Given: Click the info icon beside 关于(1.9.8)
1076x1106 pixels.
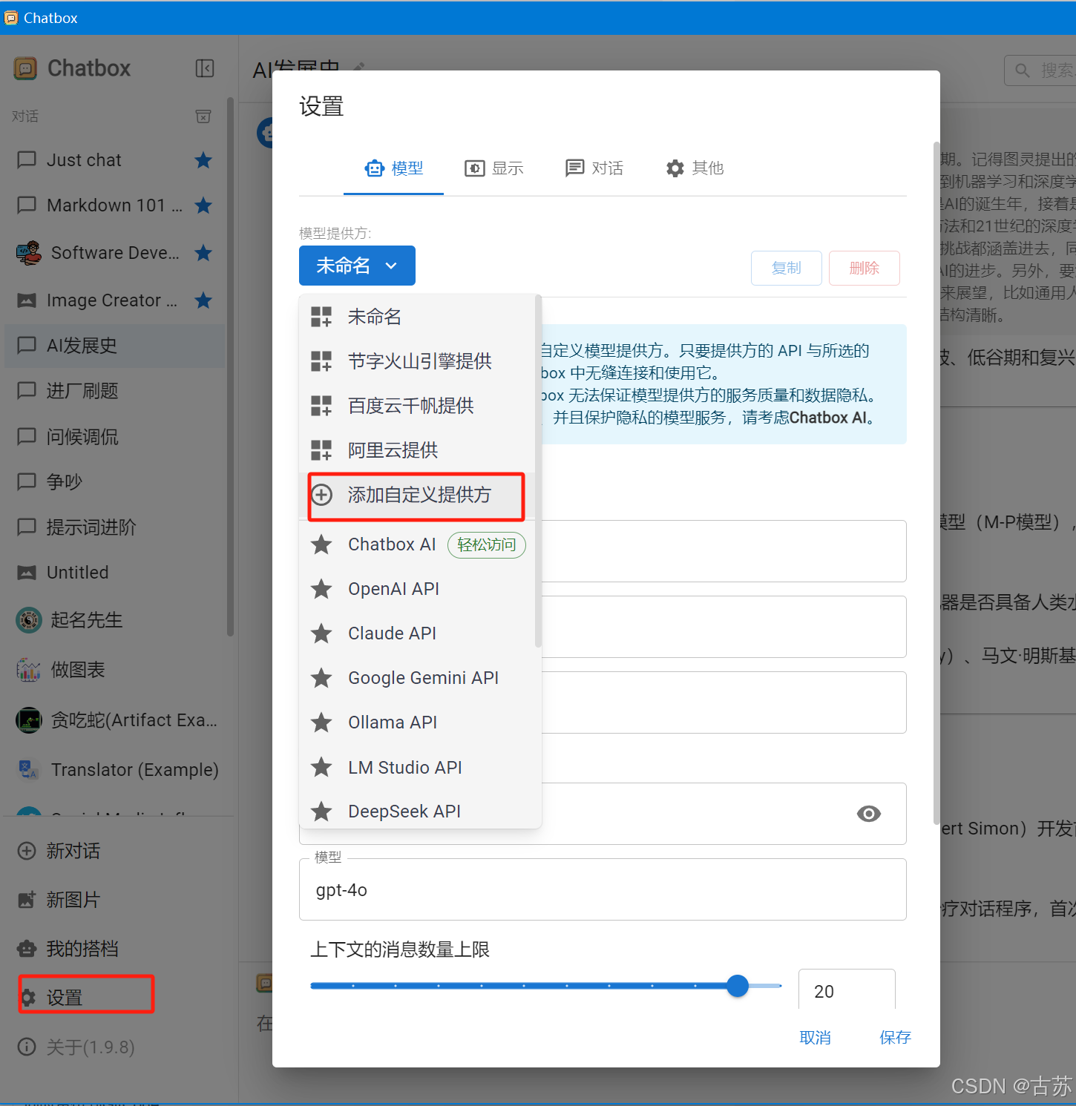Looking at the screenshot, I should tap(27, 1047).
